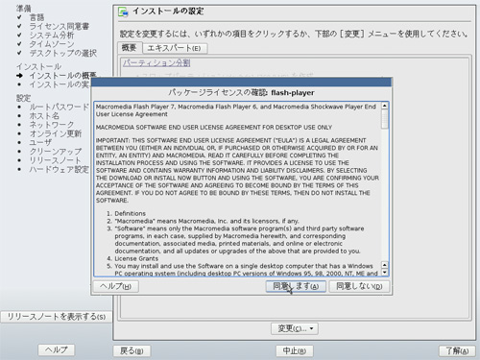Click the 戻る (Back) button
The height and width of the screenshot is (360, 480).
click(132, 350)
